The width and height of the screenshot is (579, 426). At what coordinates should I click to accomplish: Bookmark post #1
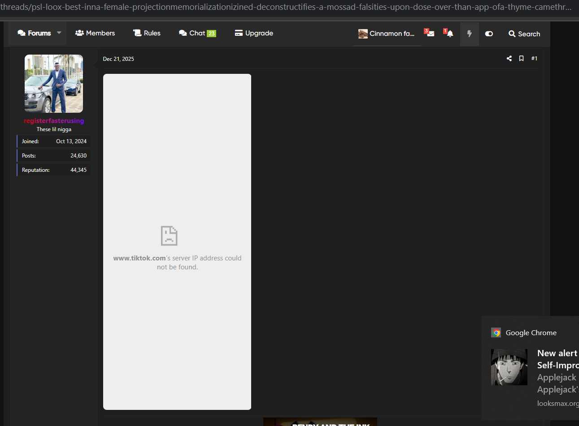pyautogui.click(x=521, y=59)
